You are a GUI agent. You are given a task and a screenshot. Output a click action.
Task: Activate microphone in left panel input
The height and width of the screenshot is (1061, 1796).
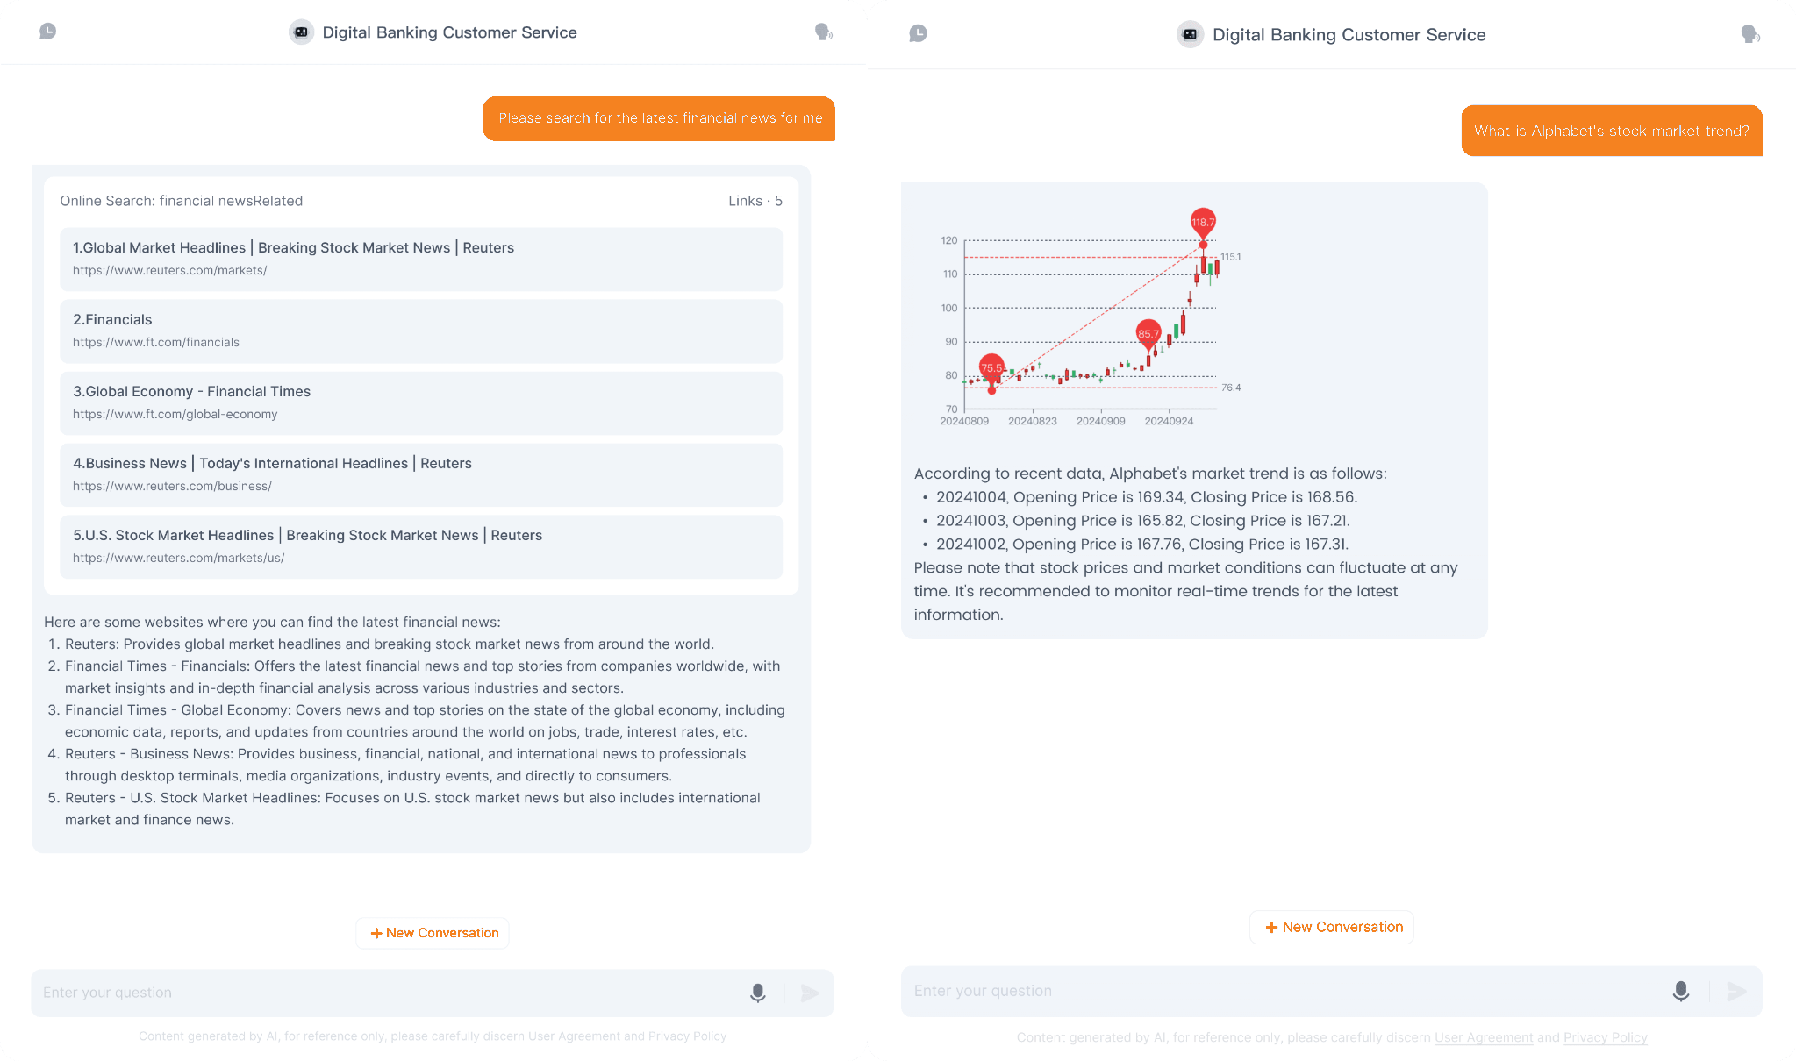coord(758,993)
